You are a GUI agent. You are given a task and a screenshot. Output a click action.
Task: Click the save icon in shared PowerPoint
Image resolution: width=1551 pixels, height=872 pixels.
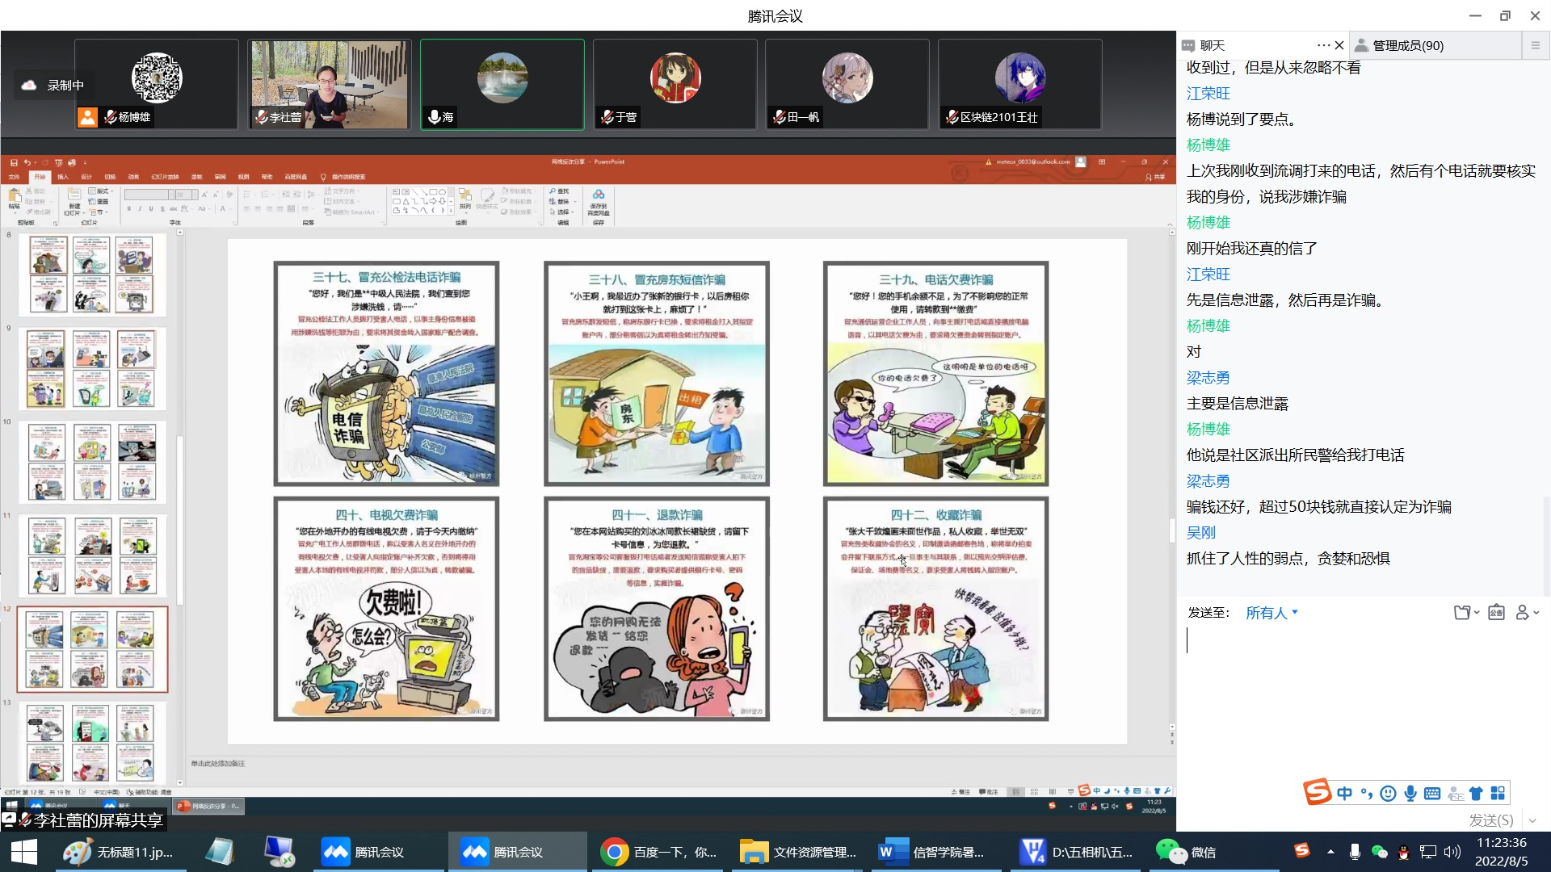pos(15,162)
